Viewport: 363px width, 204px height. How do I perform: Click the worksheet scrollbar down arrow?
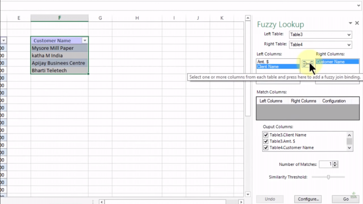point(248,194)
